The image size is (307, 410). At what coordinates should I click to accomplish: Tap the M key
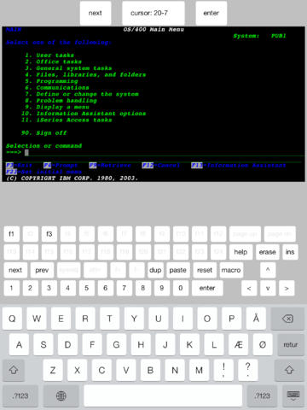(200, 370)
